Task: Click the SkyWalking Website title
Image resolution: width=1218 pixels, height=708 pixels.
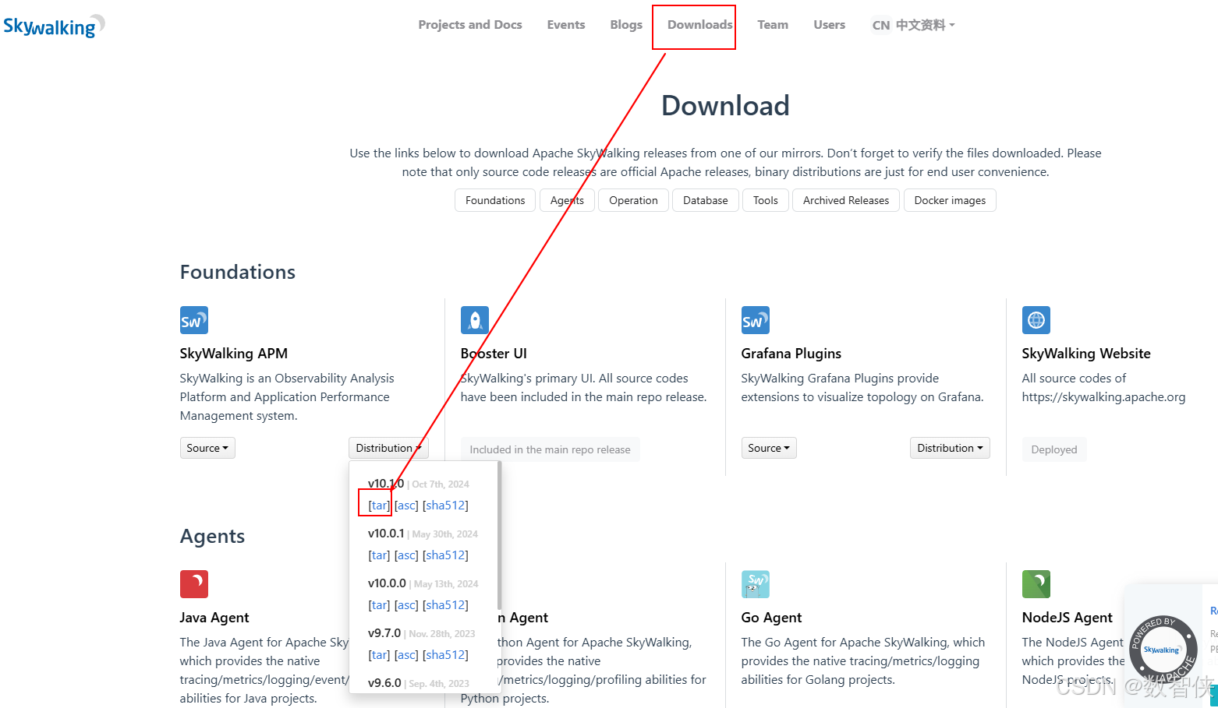Action: (x=1086, y=354)
